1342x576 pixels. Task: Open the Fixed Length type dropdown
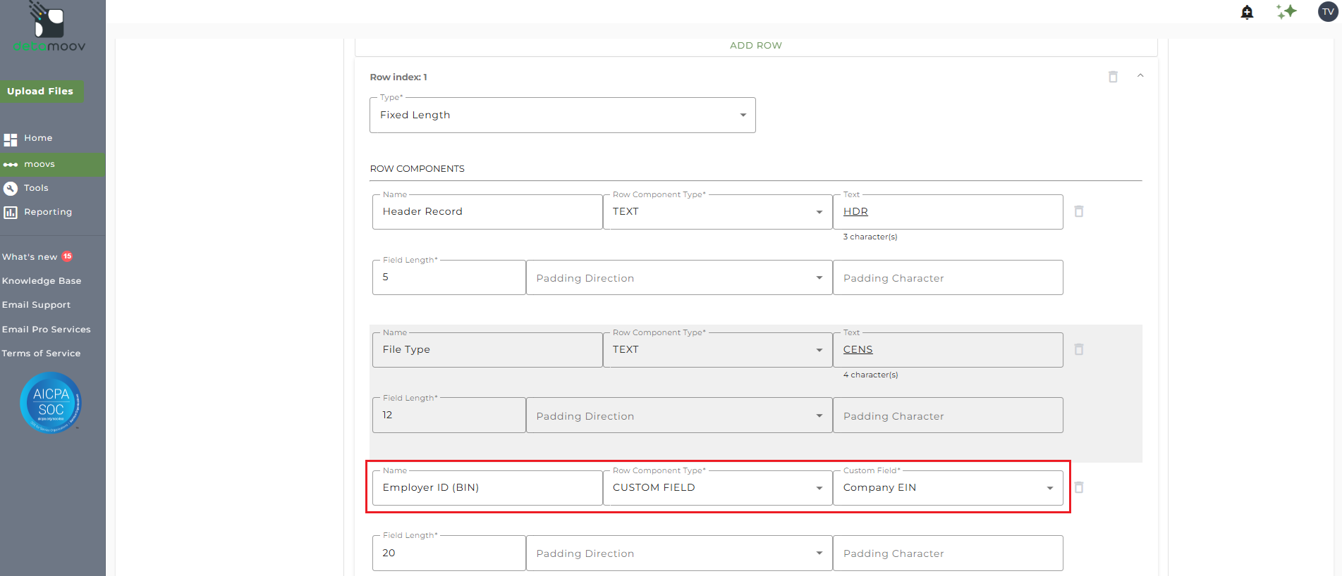coord(562,115)
